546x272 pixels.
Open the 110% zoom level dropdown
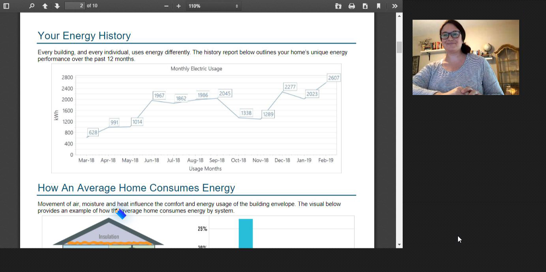point(213,6)
